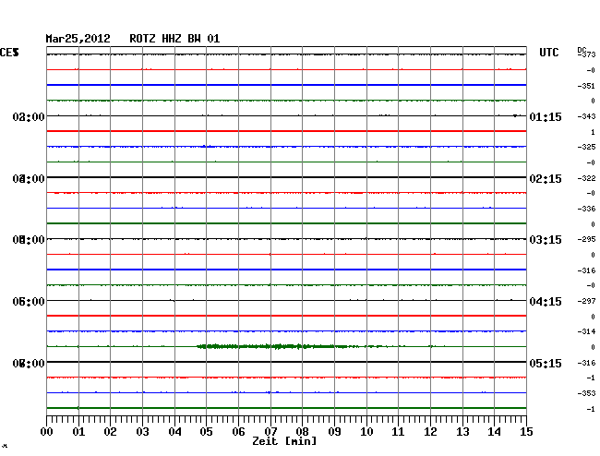Click the minute axis label "12"
The width and height of the screenshot is (600, 456).
(430, 432)
